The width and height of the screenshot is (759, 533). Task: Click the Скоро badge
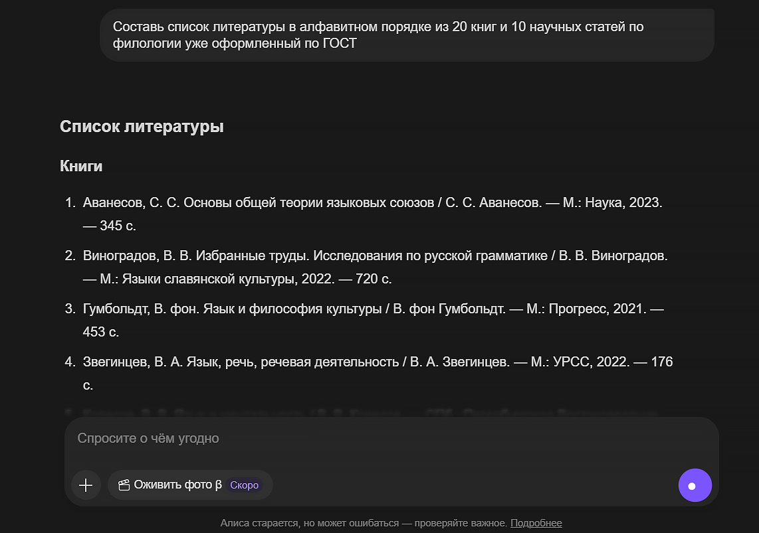(x=244, y=485)
